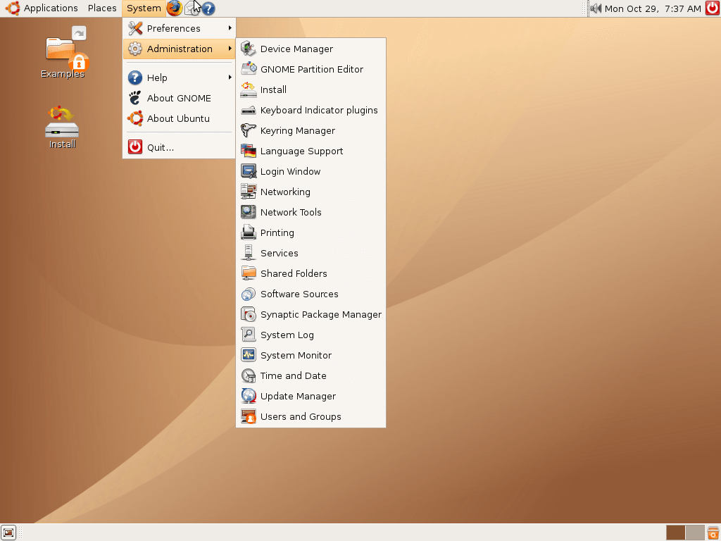
Task: Switch to the second workspace
Action: pos(695,533)
